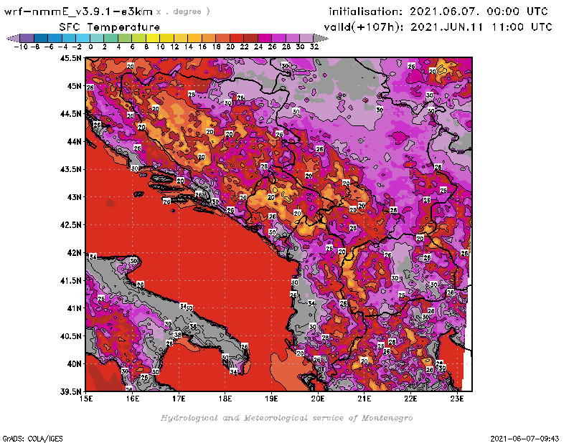Click the '40N' latitude axis label
The width and height of the screenshot is (574, 443).
(x=75, y=364)
